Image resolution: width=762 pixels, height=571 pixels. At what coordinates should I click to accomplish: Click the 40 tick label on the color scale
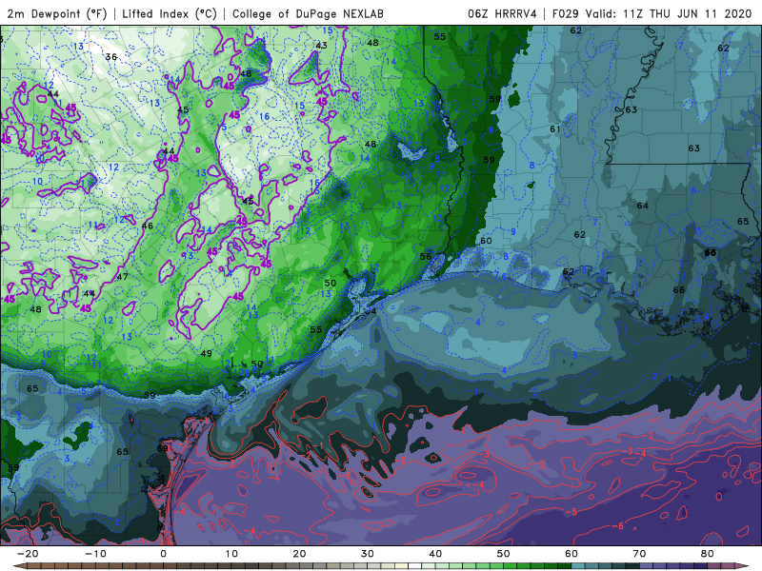coord(435,554)
